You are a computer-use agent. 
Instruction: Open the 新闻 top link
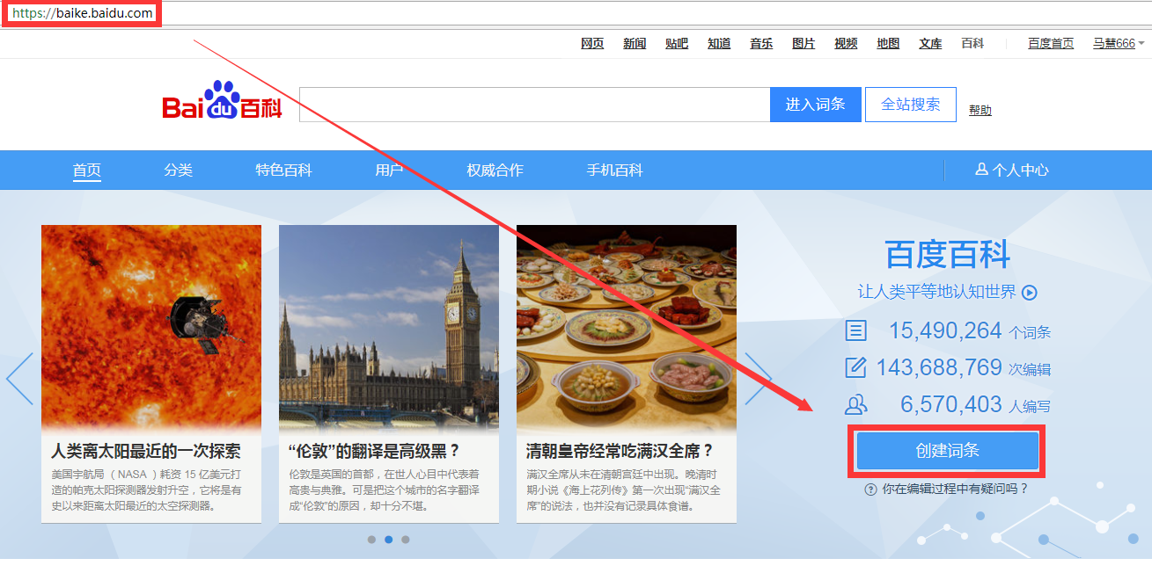(635, 43)
